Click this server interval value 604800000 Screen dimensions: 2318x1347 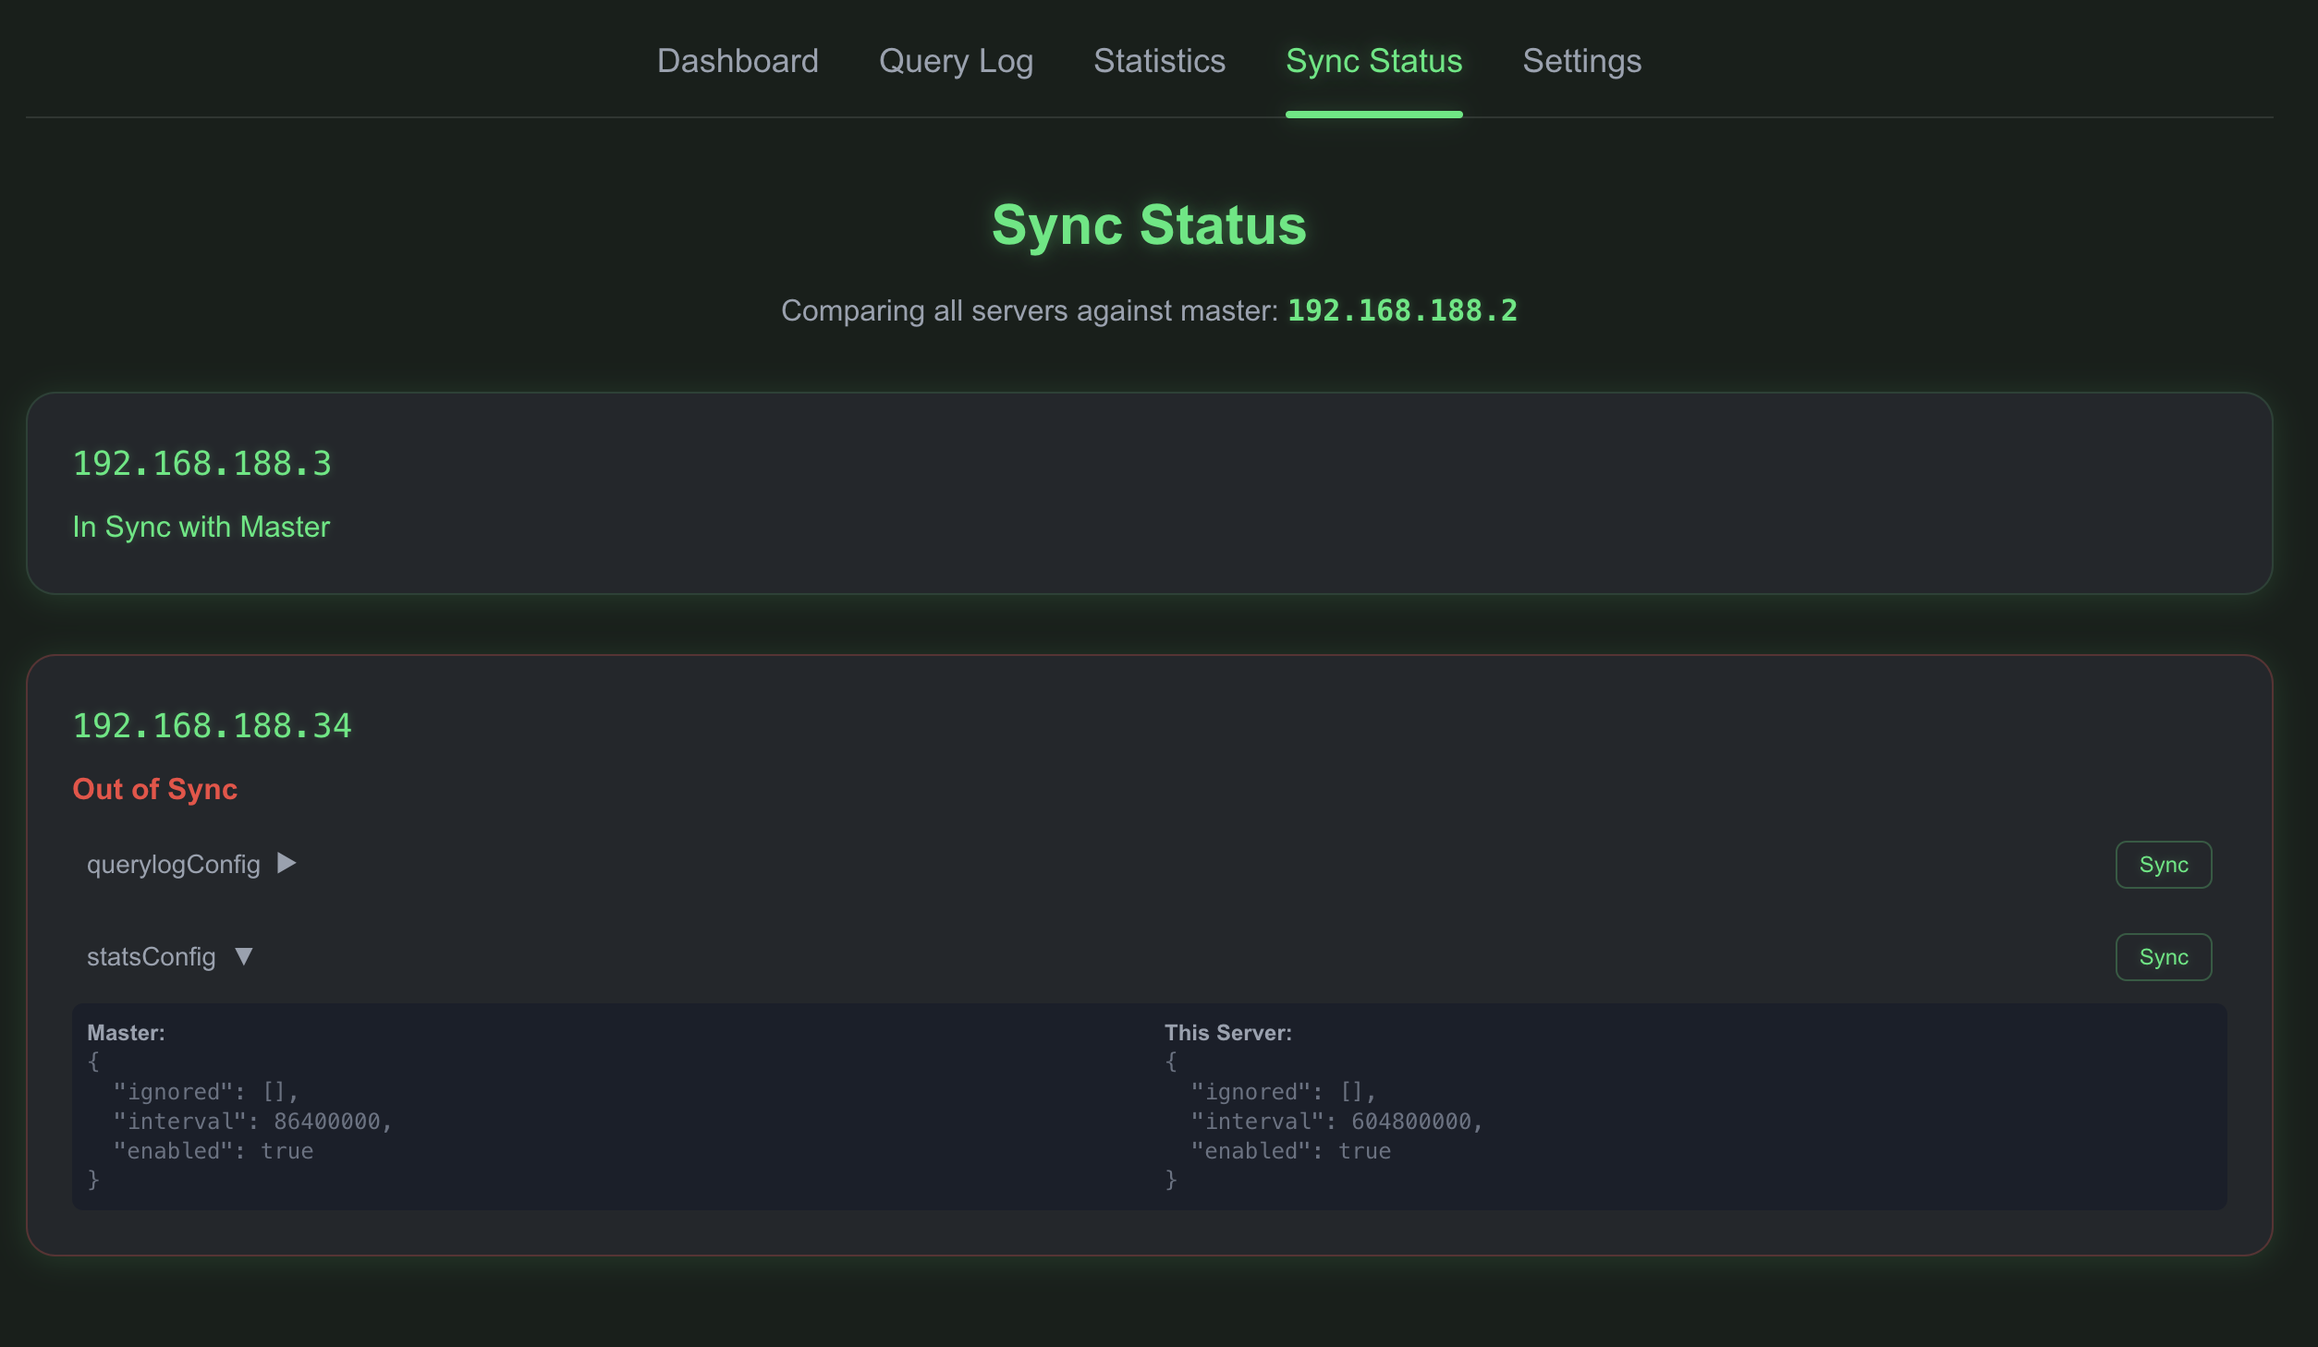click(1411, 1121)
